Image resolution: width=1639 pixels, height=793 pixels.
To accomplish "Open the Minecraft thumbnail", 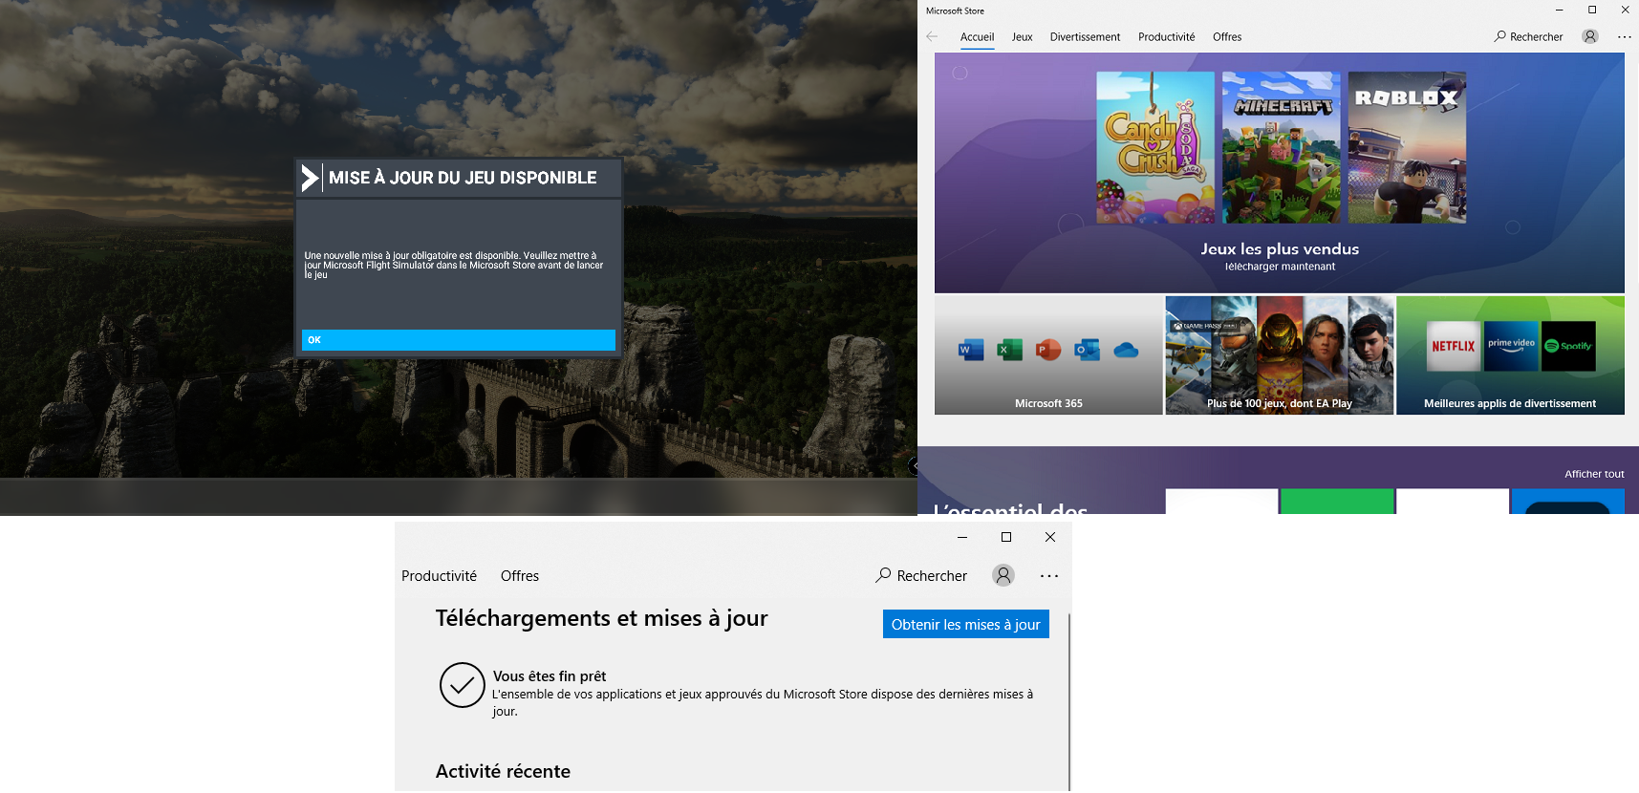I will (1282, 147).
